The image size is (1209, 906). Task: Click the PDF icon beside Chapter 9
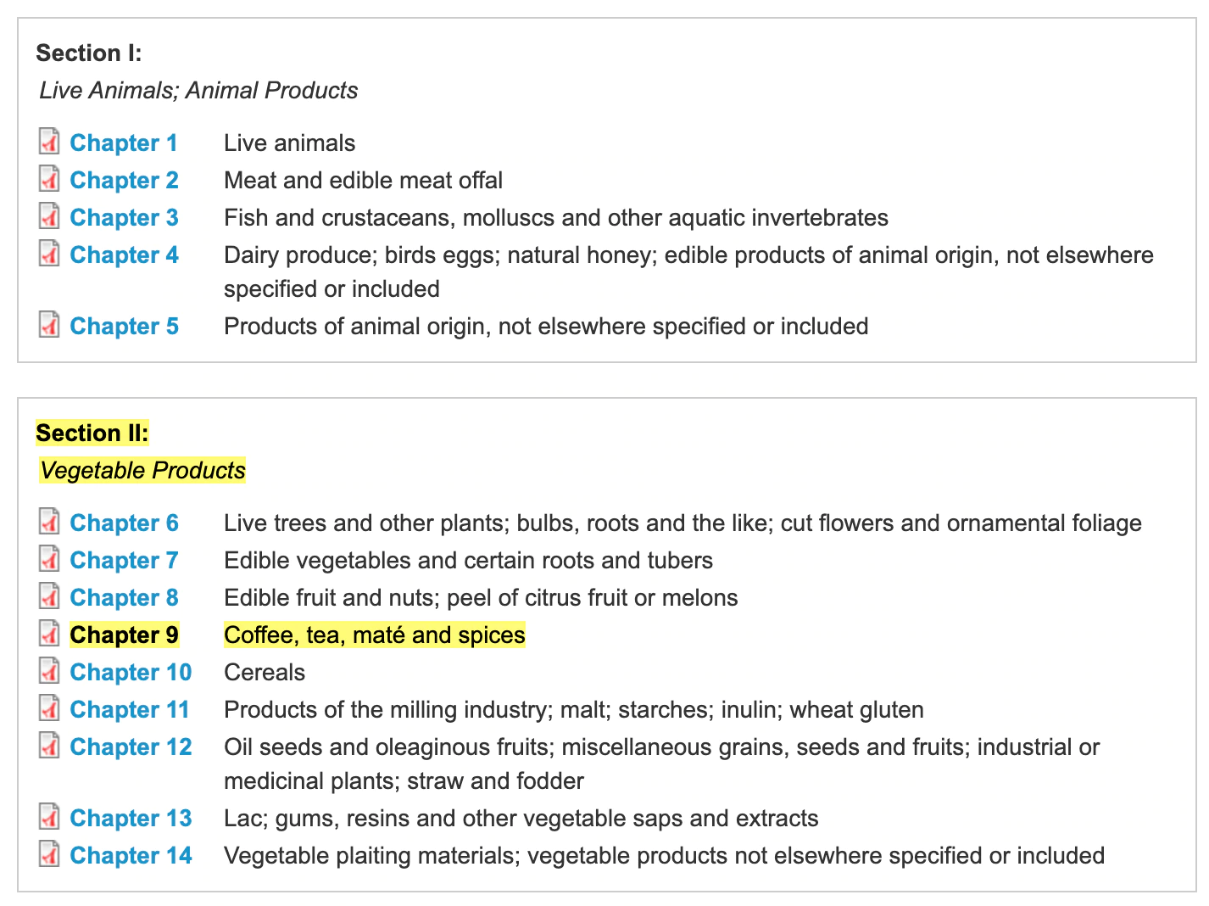coord(49,634)
